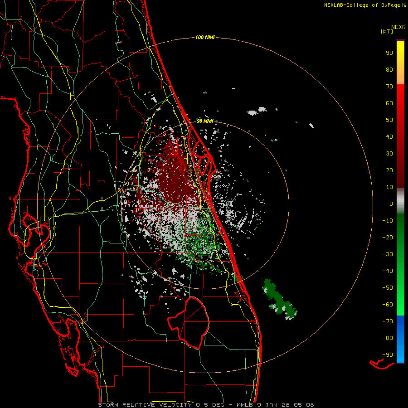Click the 40 value on velocity scale

point(389,137)
